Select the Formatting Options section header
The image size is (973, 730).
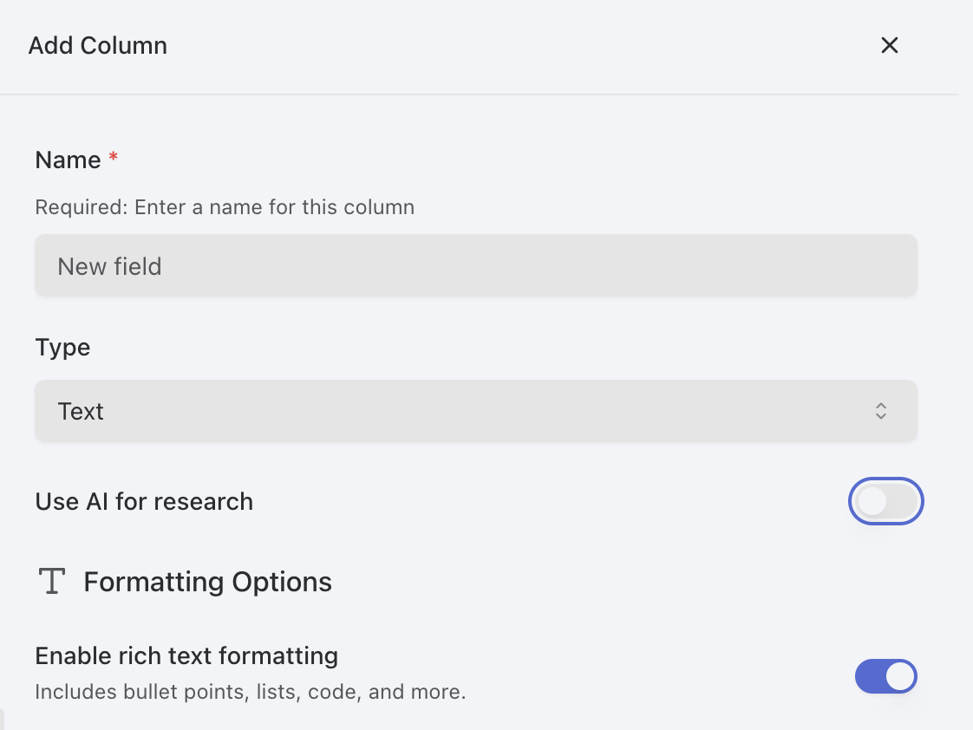click(x=207, y=581)
